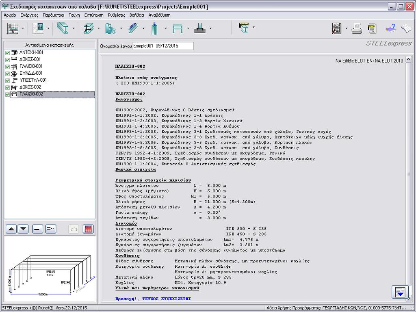Expand dropdown next to report preview icon
The height and width of the screenshot is (312, 416).
(347, 28)
